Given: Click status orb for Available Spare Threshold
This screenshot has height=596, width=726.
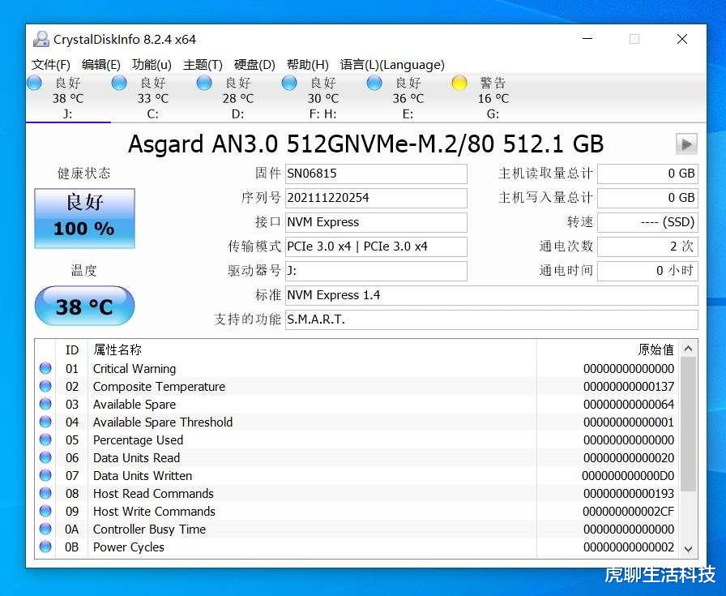Looking at the screenshot, I should (45, 422).
